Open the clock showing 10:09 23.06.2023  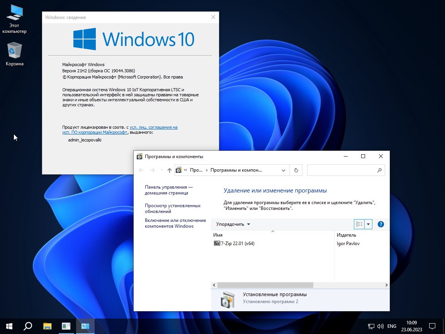tap(411, 326)
